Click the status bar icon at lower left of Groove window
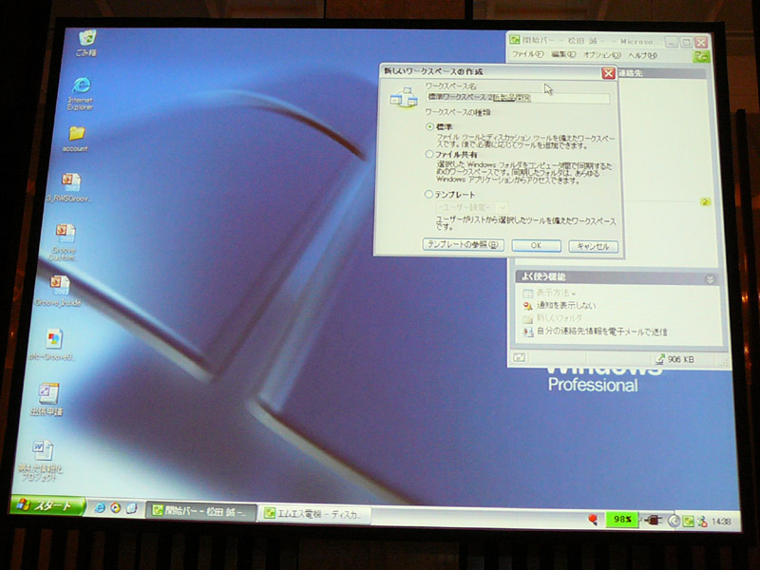 tap(519, 357)
